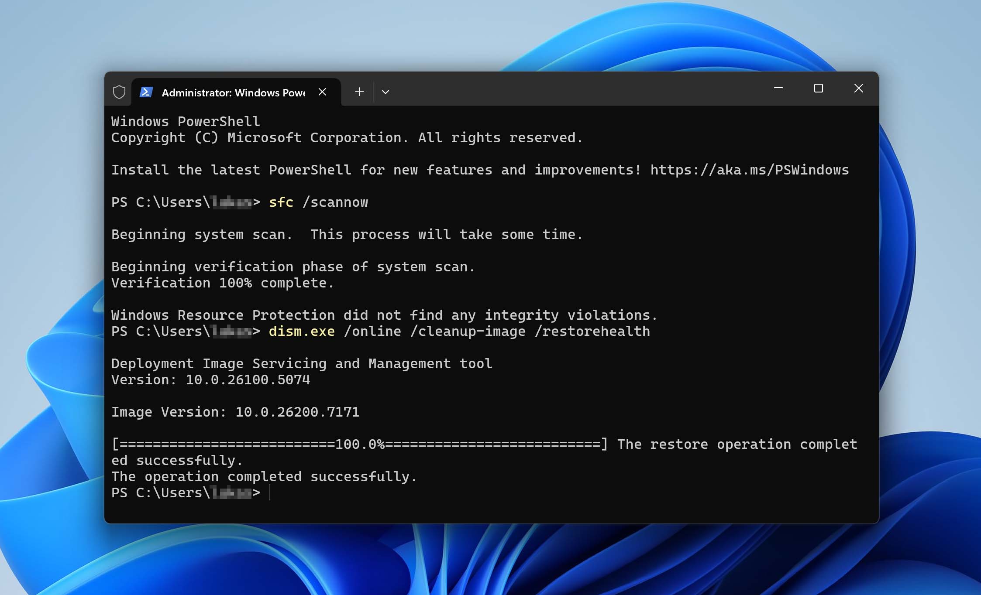Click the Image Version 10.0.26200.7171 line

click(x=235, y=412)
